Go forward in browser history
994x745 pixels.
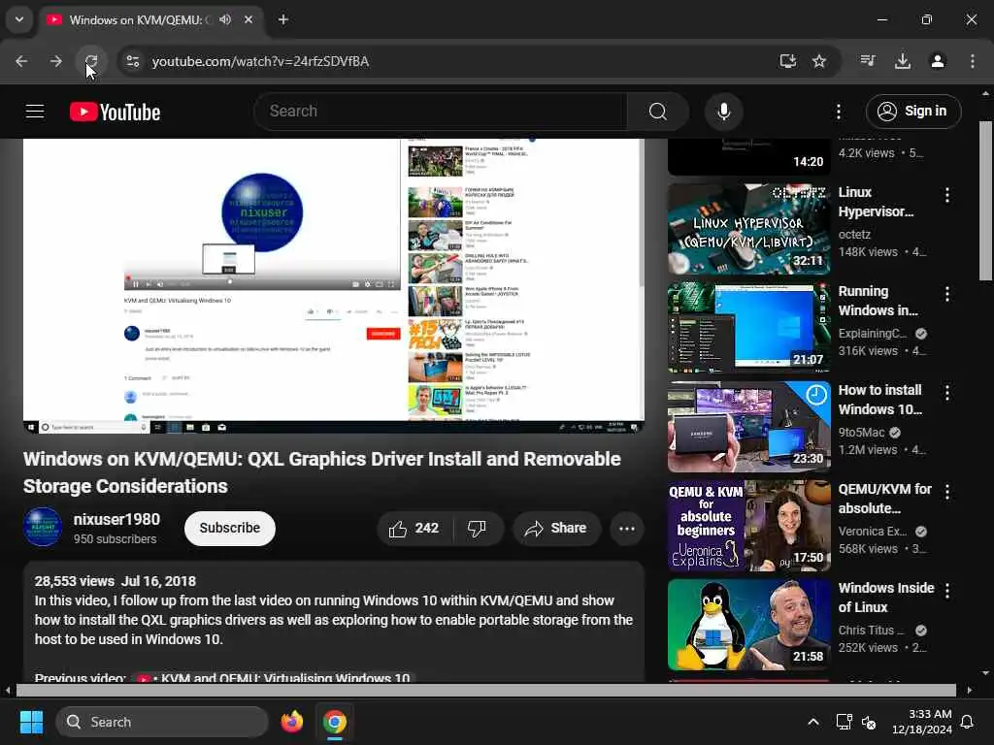[x=55, y=61]
